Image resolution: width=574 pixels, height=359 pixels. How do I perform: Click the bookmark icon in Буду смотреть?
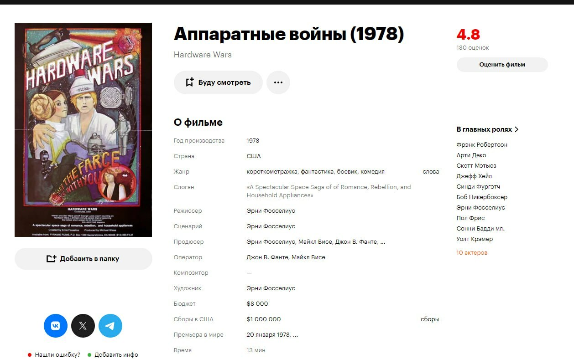[190, 82]
